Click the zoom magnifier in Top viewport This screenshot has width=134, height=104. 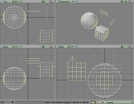(51, 2)
